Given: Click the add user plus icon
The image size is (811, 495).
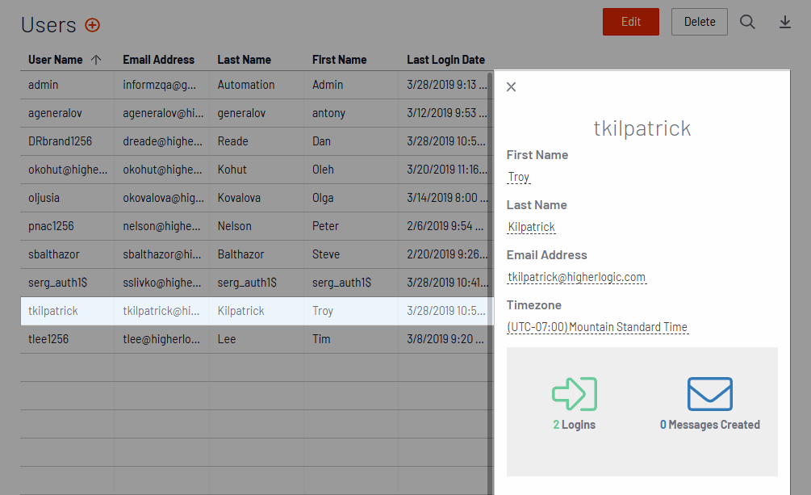Looking at the screenshot, I should [x=93, y=25].
